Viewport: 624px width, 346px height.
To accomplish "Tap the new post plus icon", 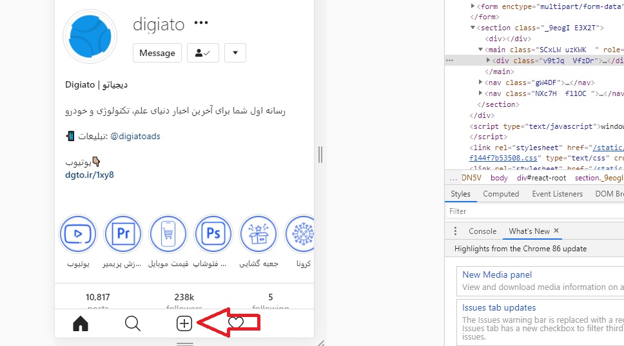I will click(x=184, y=323).
